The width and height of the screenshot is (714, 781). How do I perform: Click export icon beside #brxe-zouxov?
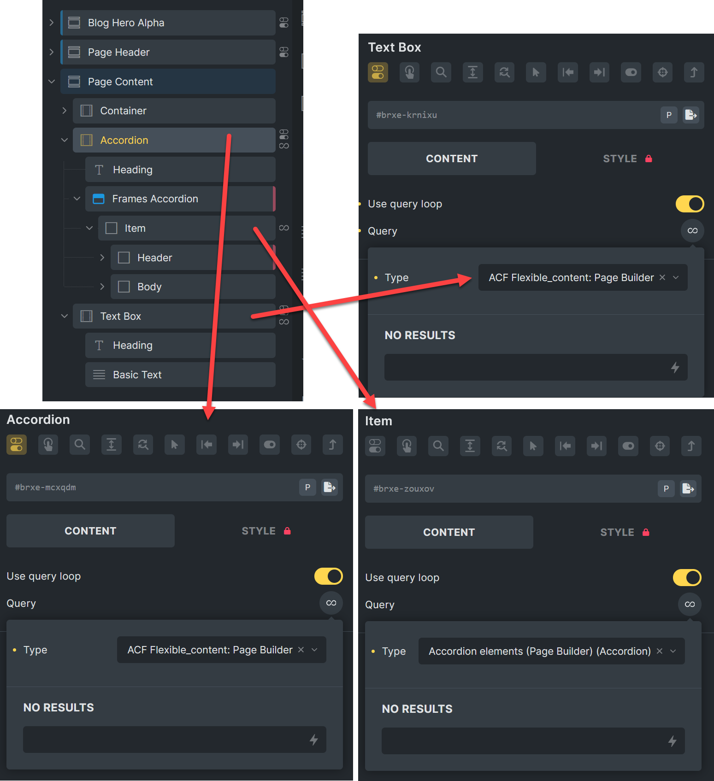click(x=688, y=488)
